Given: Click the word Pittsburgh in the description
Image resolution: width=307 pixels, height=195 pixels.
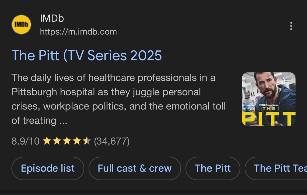Looking at the screenshot, I should click(34, 92).
